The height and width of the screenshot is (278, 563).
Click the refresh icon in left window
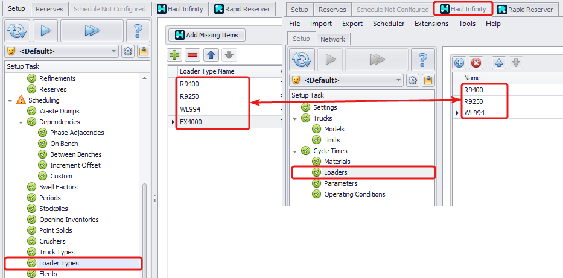coord(17,31)
